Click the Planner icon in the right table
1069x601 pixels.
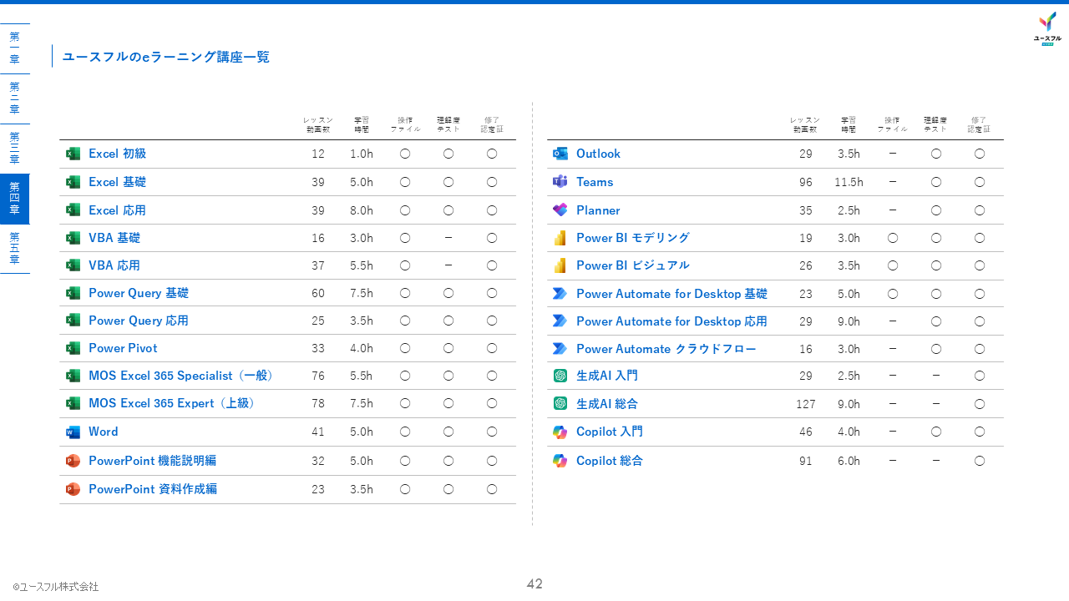point(560,210)
